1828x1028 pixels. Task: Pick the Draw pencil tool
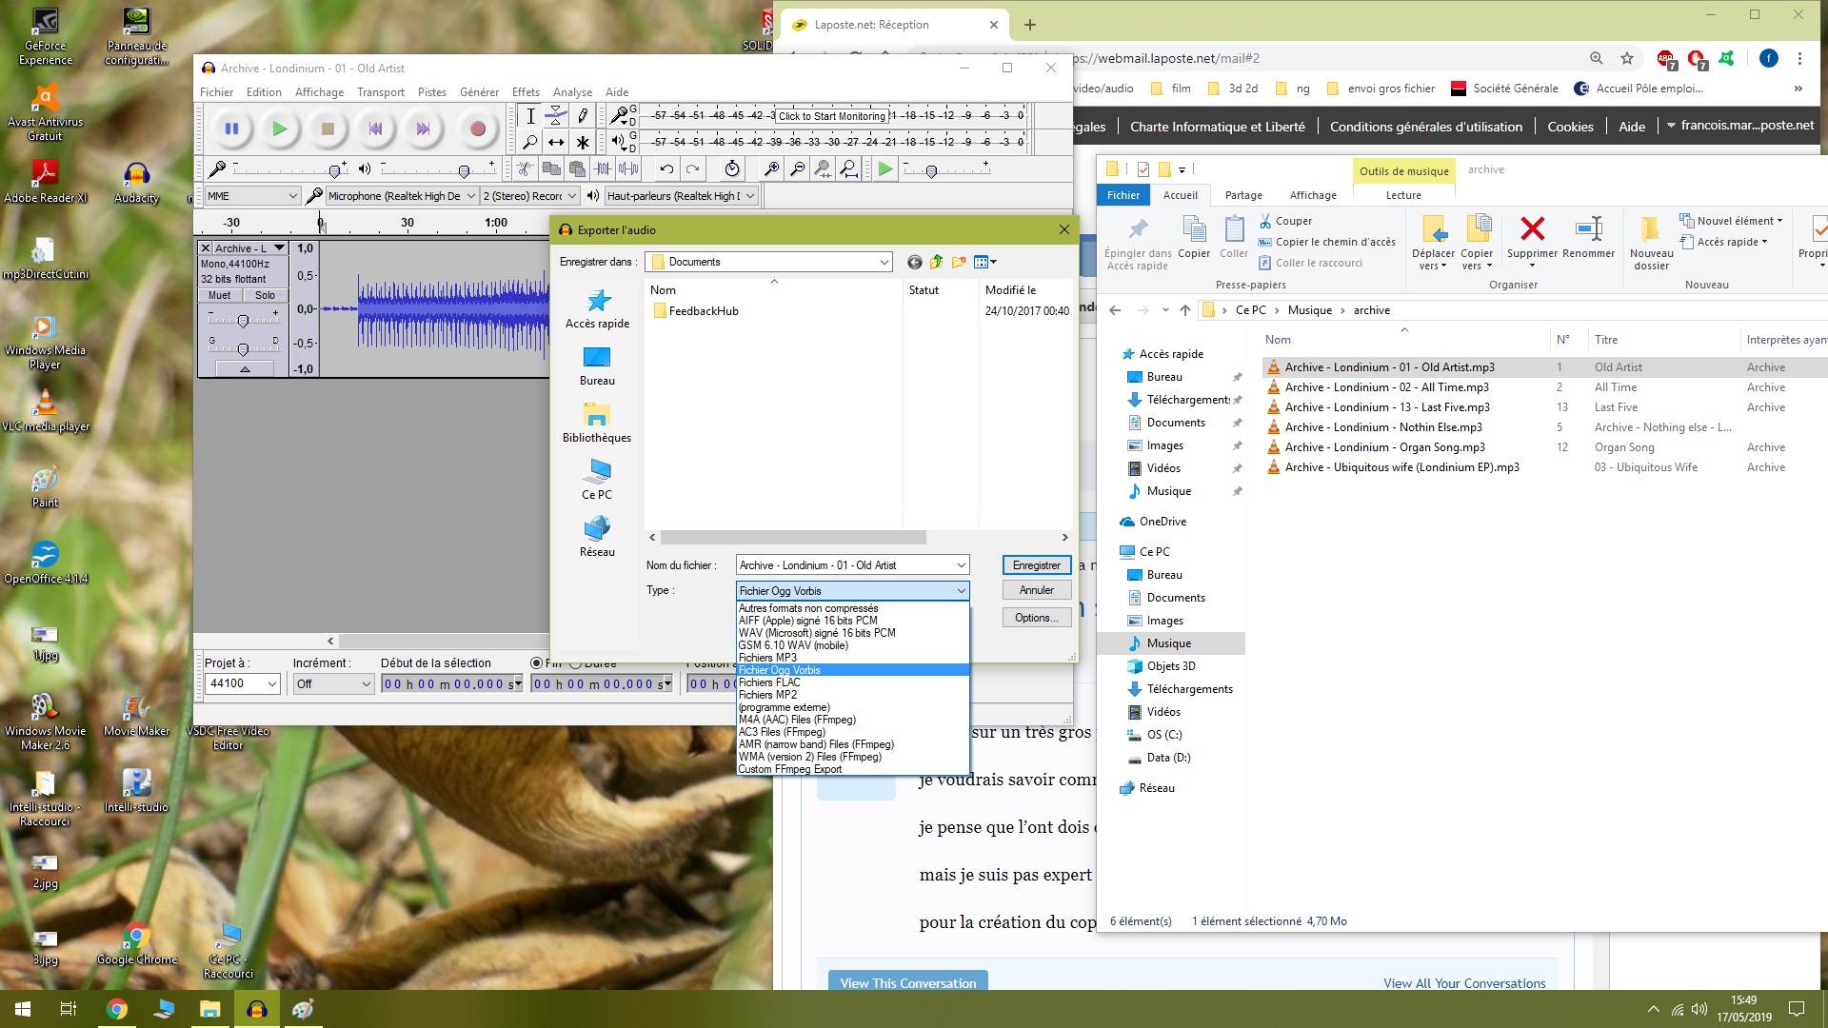point(583,116)
